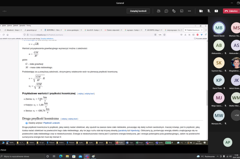Click the Firefox reload button
The image size is (240, 159).
point(4,35)
